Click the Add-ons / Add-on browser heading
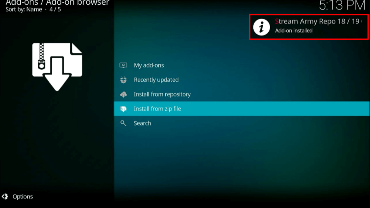This screenshot has width=370, height=208. tap(57, 3)
